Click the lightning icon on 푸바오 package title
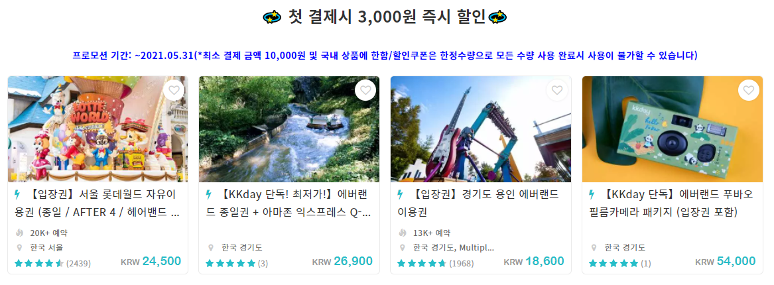Viewport: 774px width, 285px height. [592, 195]
